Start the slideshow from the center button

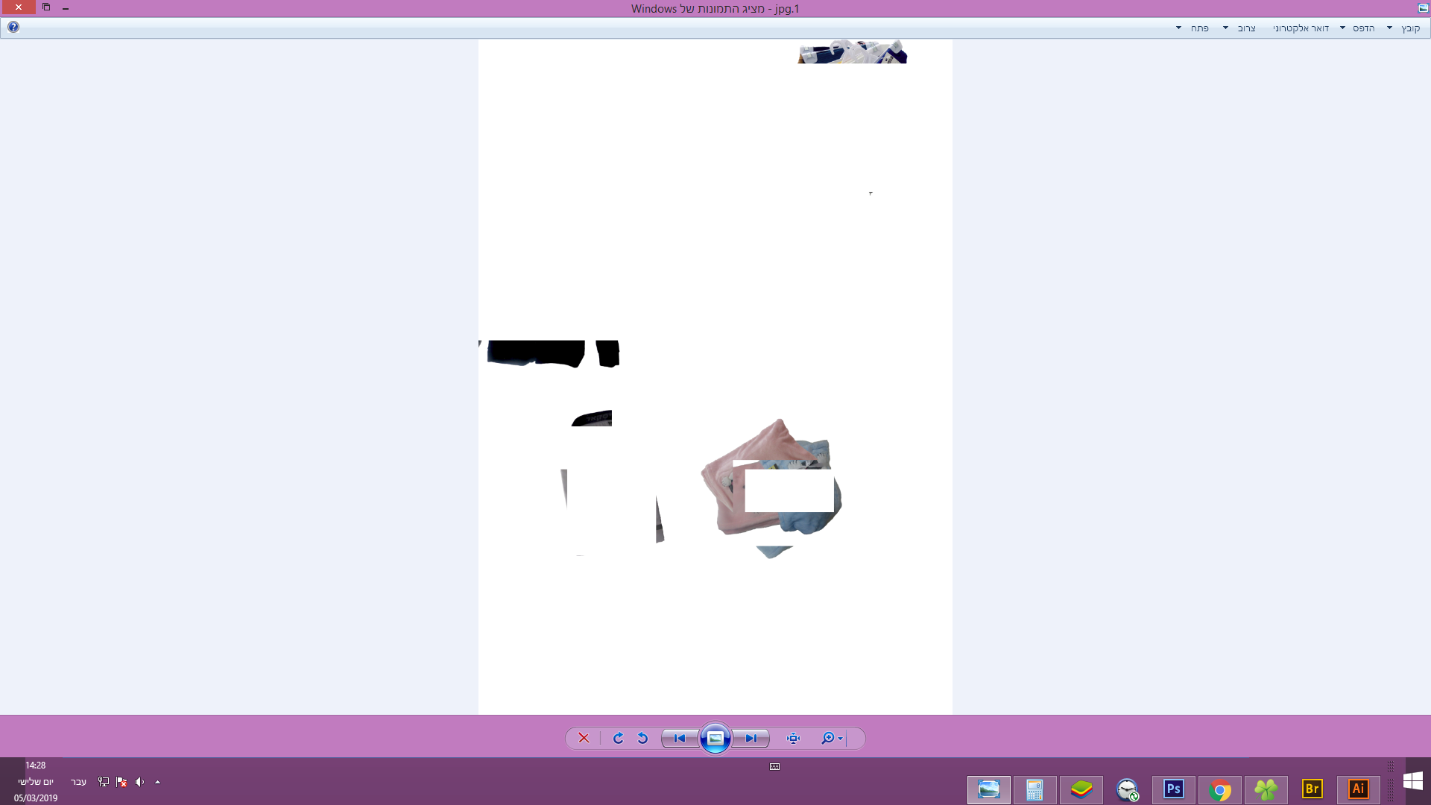(x=715, y=738)
